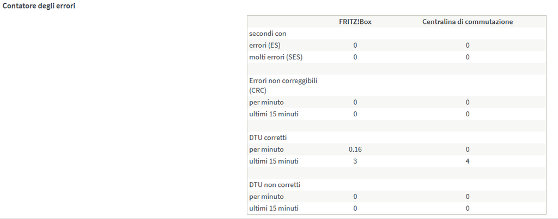Click the value 4 under Centralina di commutazione

click(467, 161)
